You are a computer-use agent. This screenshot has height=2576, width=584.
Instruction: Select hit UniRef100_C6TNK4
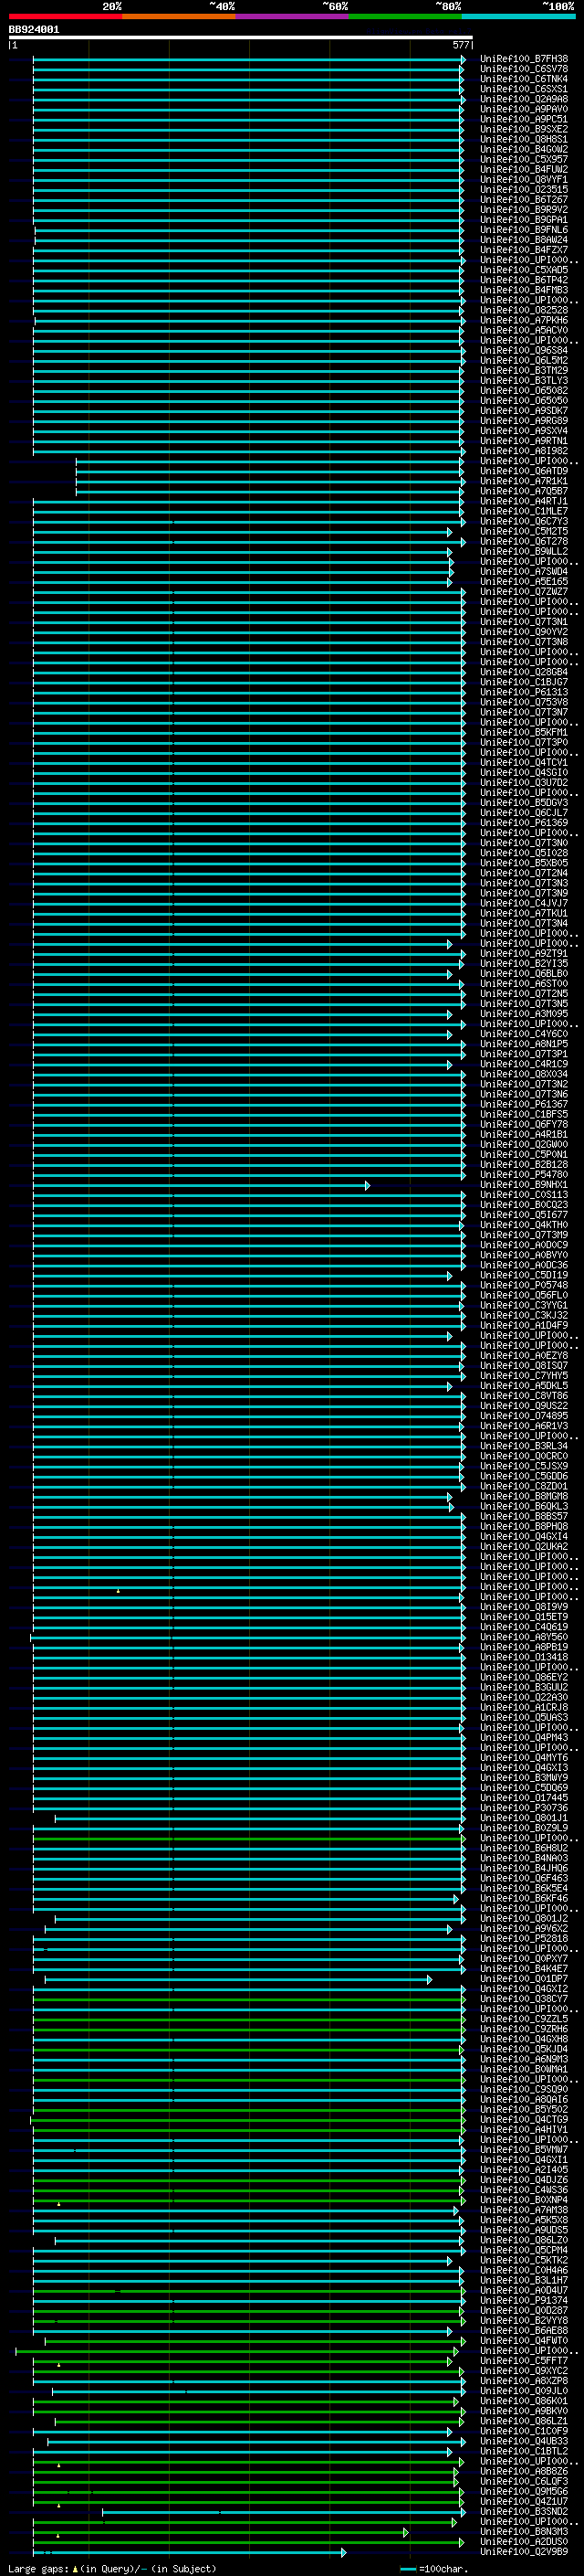coord(524,79)
